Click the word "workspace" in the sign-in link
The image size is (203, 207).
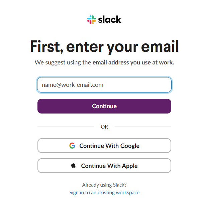point(128,193)
